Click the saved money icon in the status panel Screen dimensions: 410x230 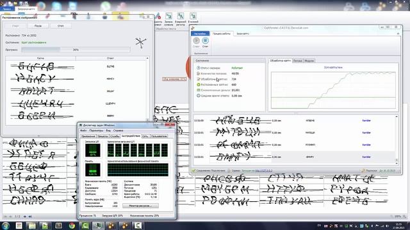[x=199, y=90]
